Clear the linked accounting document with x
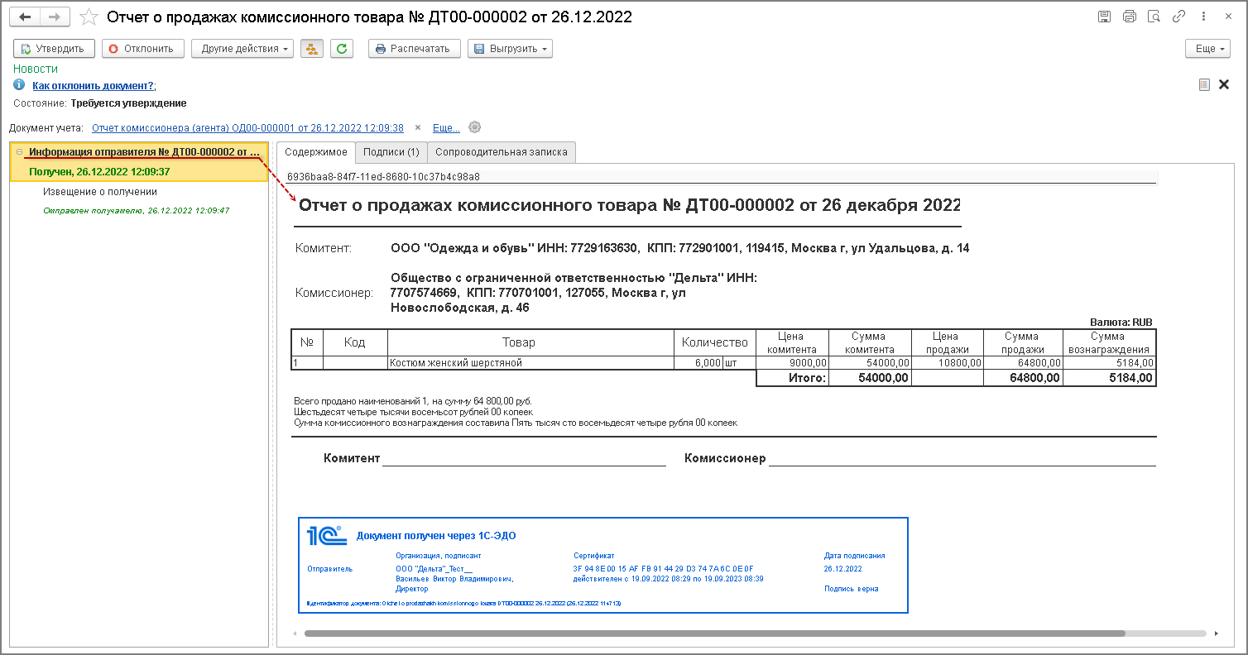 pos(418,127)
